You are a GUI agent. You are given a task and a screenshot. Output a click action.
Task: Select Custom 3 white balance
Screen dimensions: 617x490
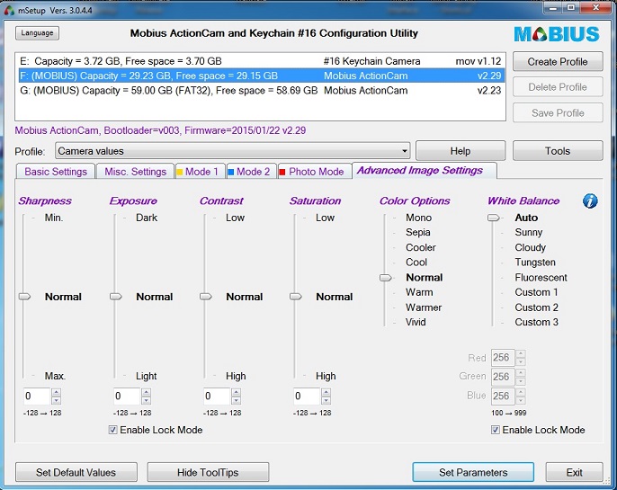pos(536,322)
